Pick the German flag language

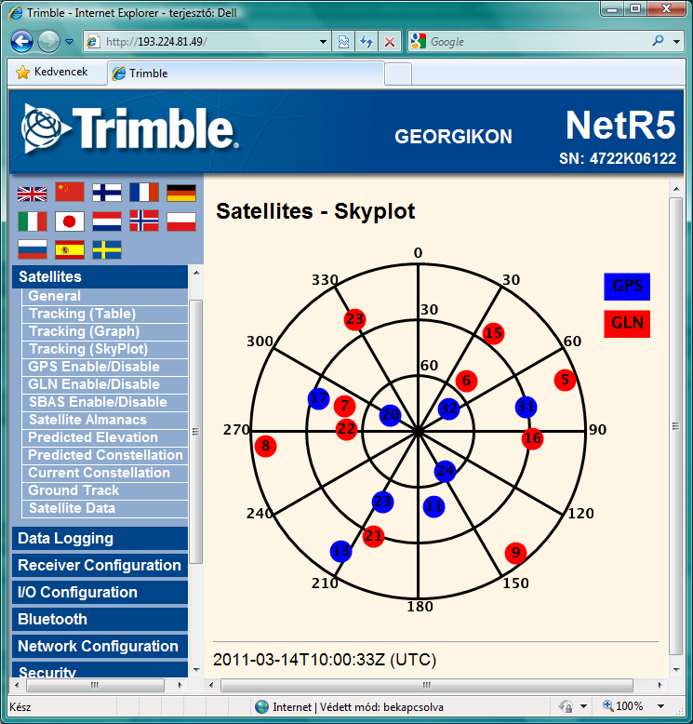(181, 193)
